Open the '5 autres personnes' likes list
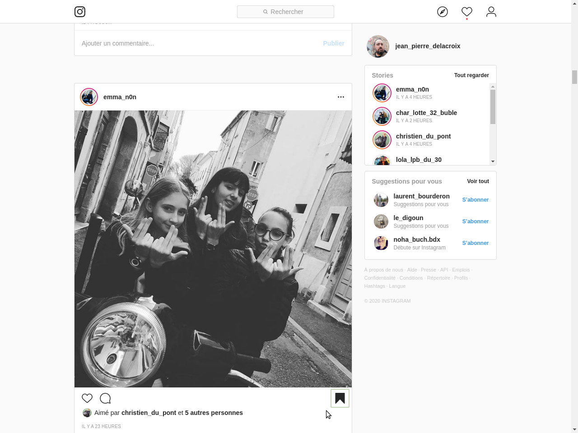578x433 pixels. (x=214, y=413)
